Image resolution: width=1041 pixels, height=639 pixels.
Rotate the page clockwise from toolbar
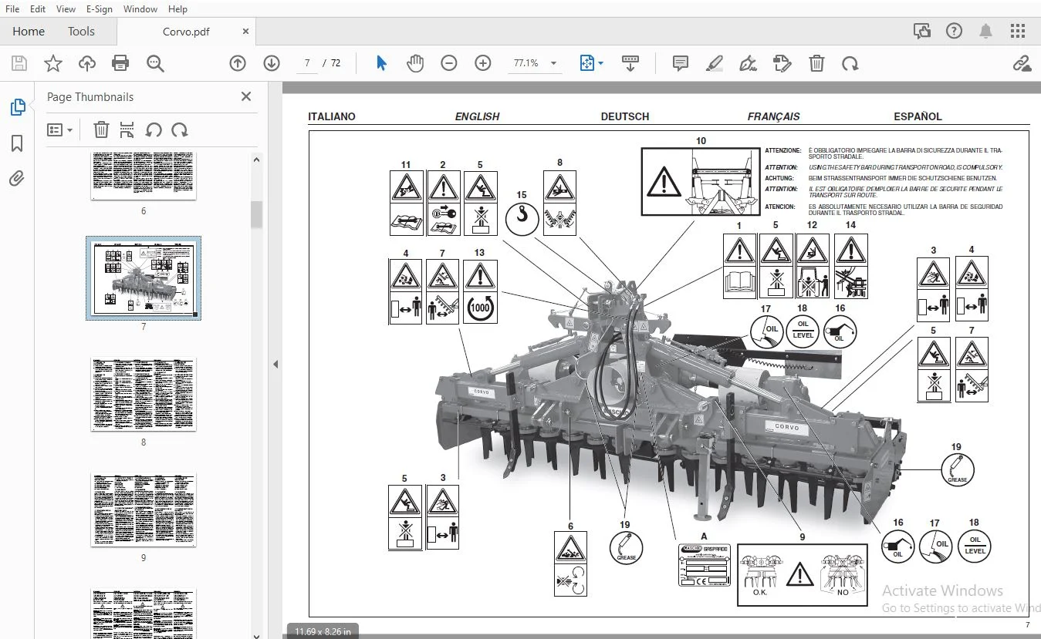click(x=850, y=63)
